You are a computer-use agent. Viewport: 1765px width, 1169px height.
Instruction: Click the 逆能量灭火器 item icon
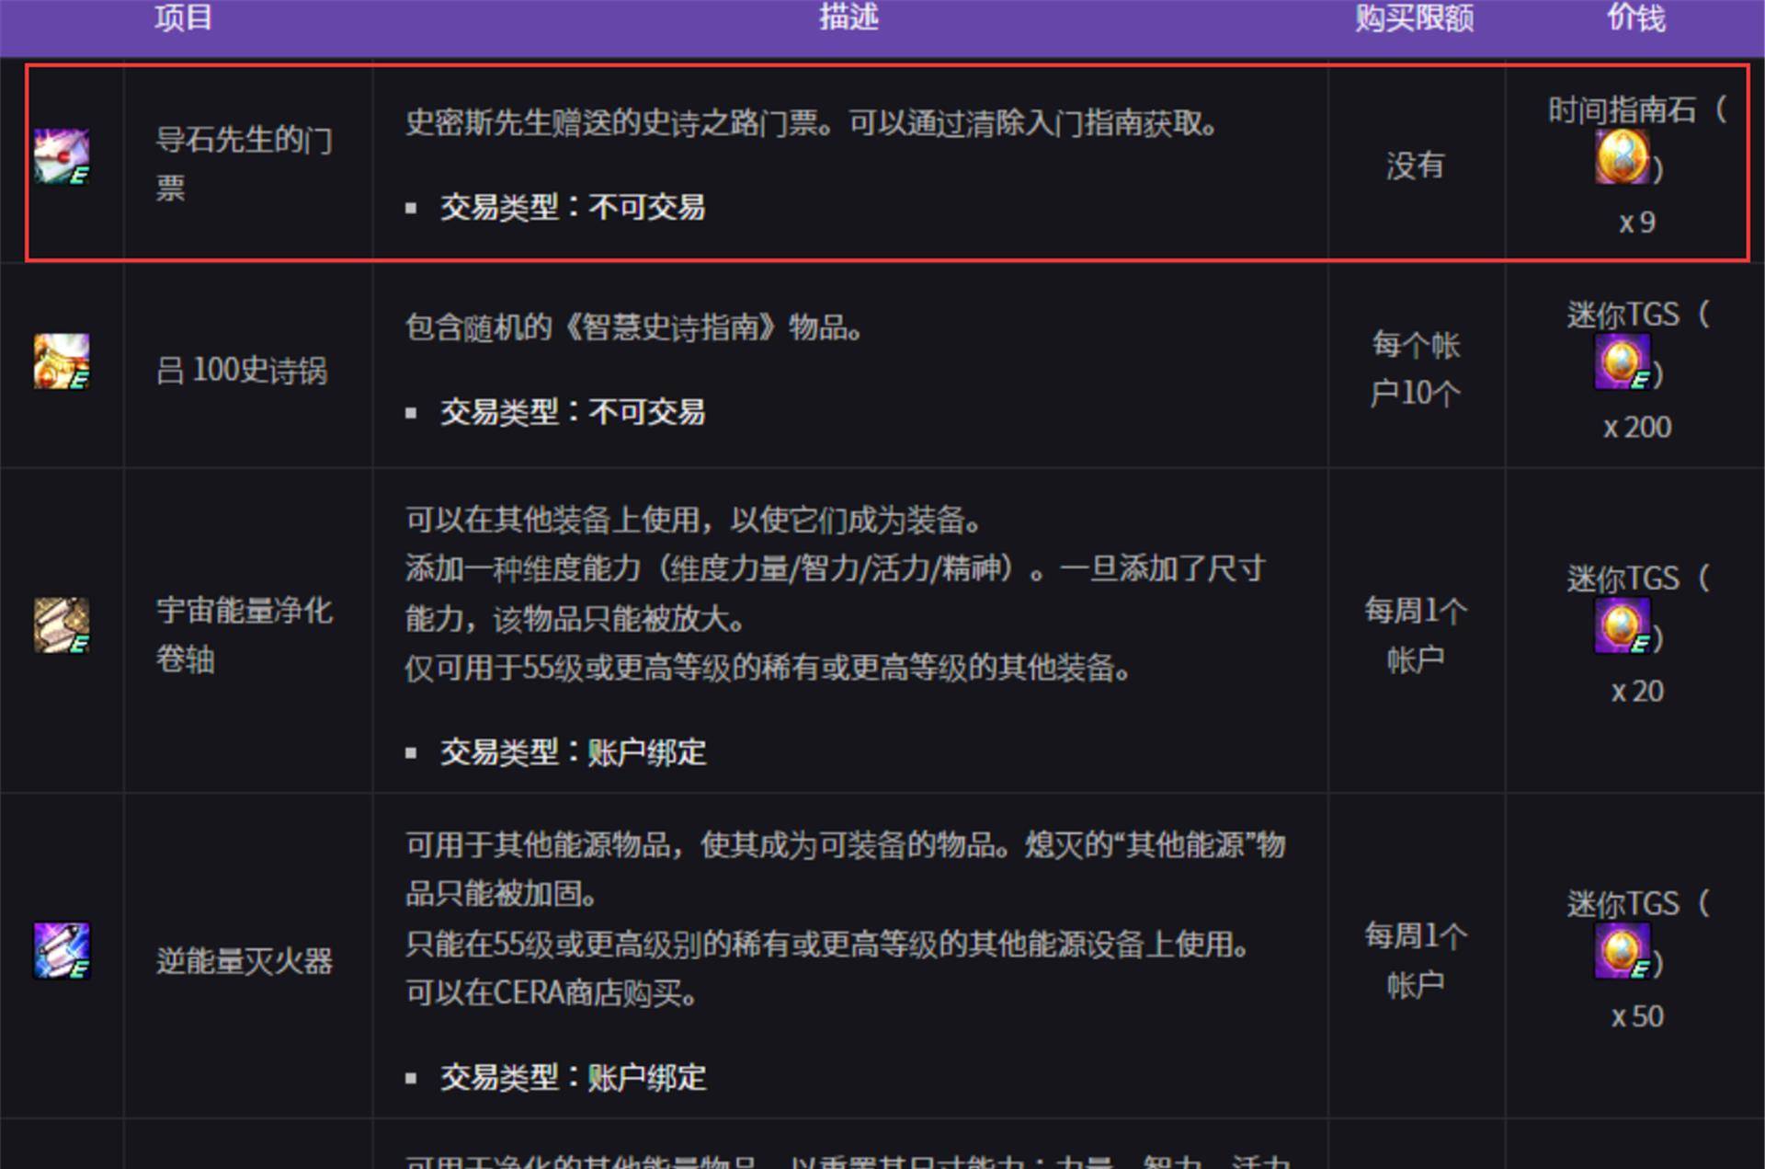click(x=62, y=950)
